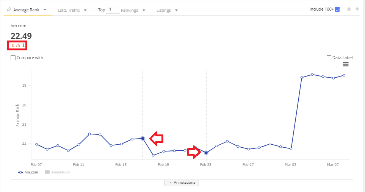The width and height of the screenshot is (365, 192).
Task: Expand the Listings dropdown arrow
Action: (177, 10)
